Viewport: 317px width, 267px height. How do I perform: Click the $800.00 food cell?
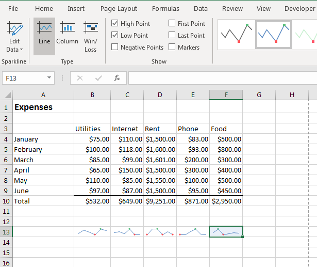226,149
